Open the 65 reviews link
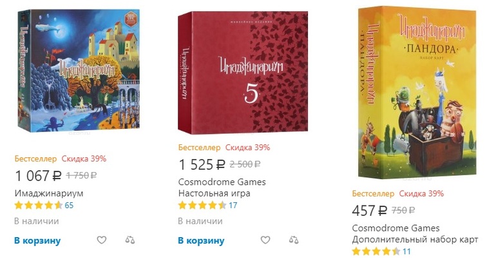This screenshot has width=496, height=259. pos(70,206)
